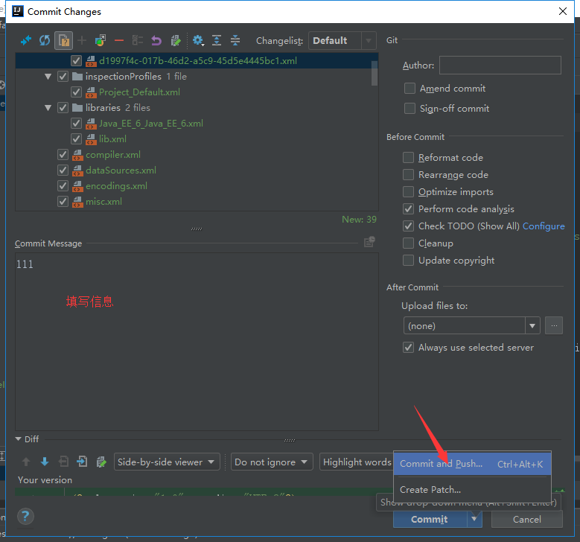Select the encodings.xml file row
This screenshot has height=542, width=580.
116,186
